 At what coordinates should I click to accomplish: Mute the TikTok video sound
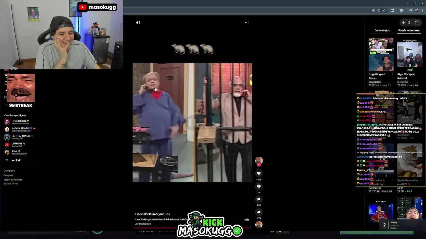pyautogui.click(x=138, y=22)
